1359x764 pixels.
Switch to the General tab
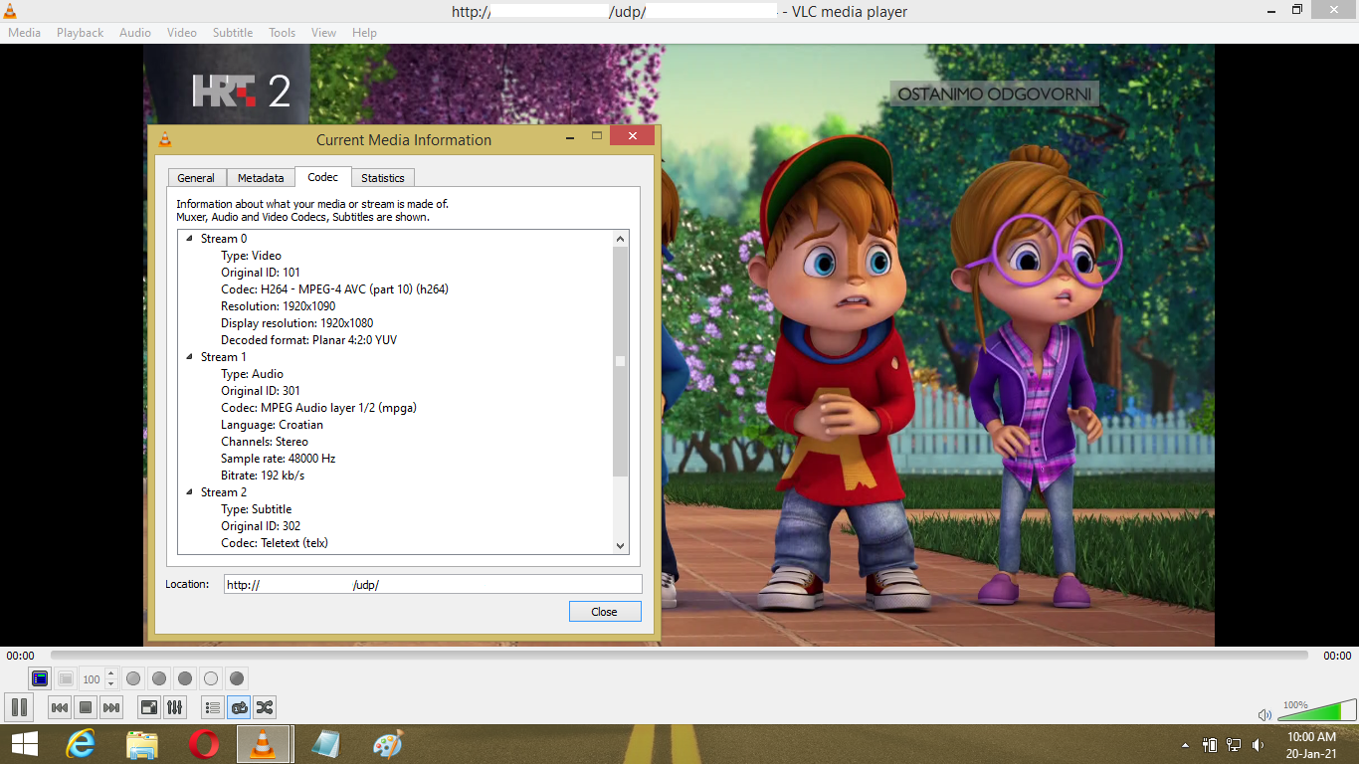(196, 178)
